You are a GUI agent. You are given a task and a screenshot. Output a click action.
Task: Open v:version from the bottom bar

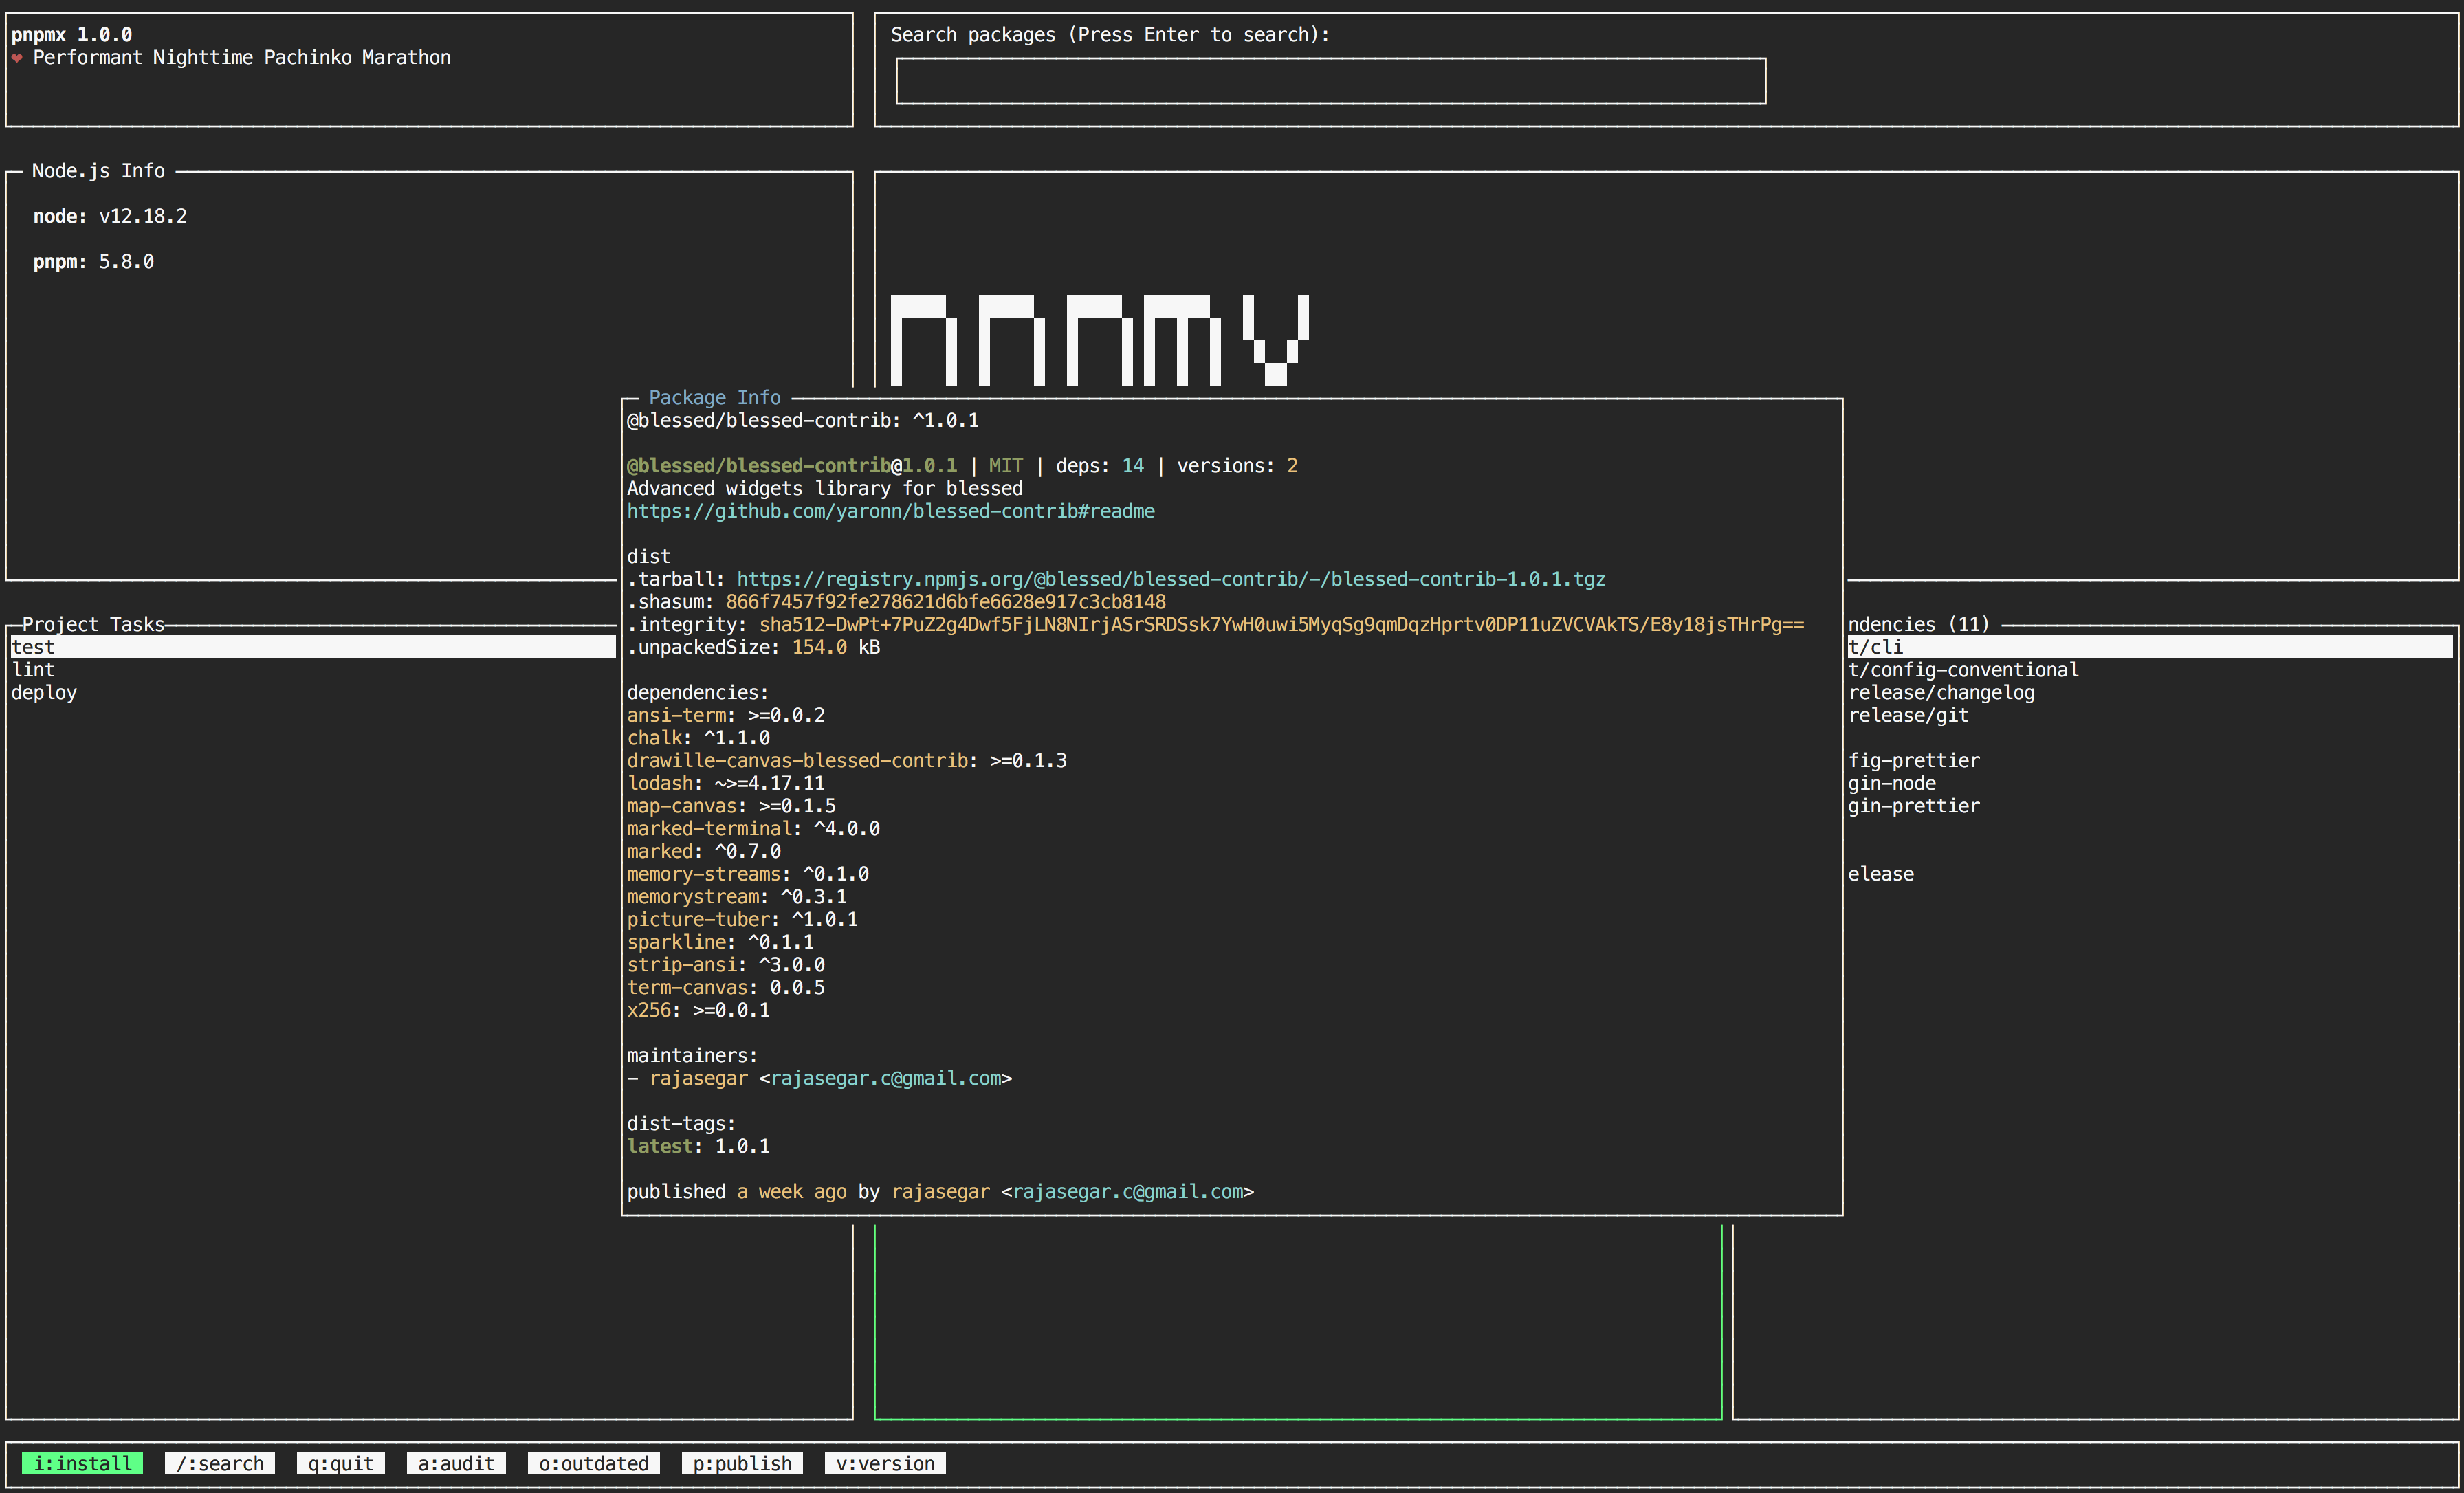(885, 1463)
